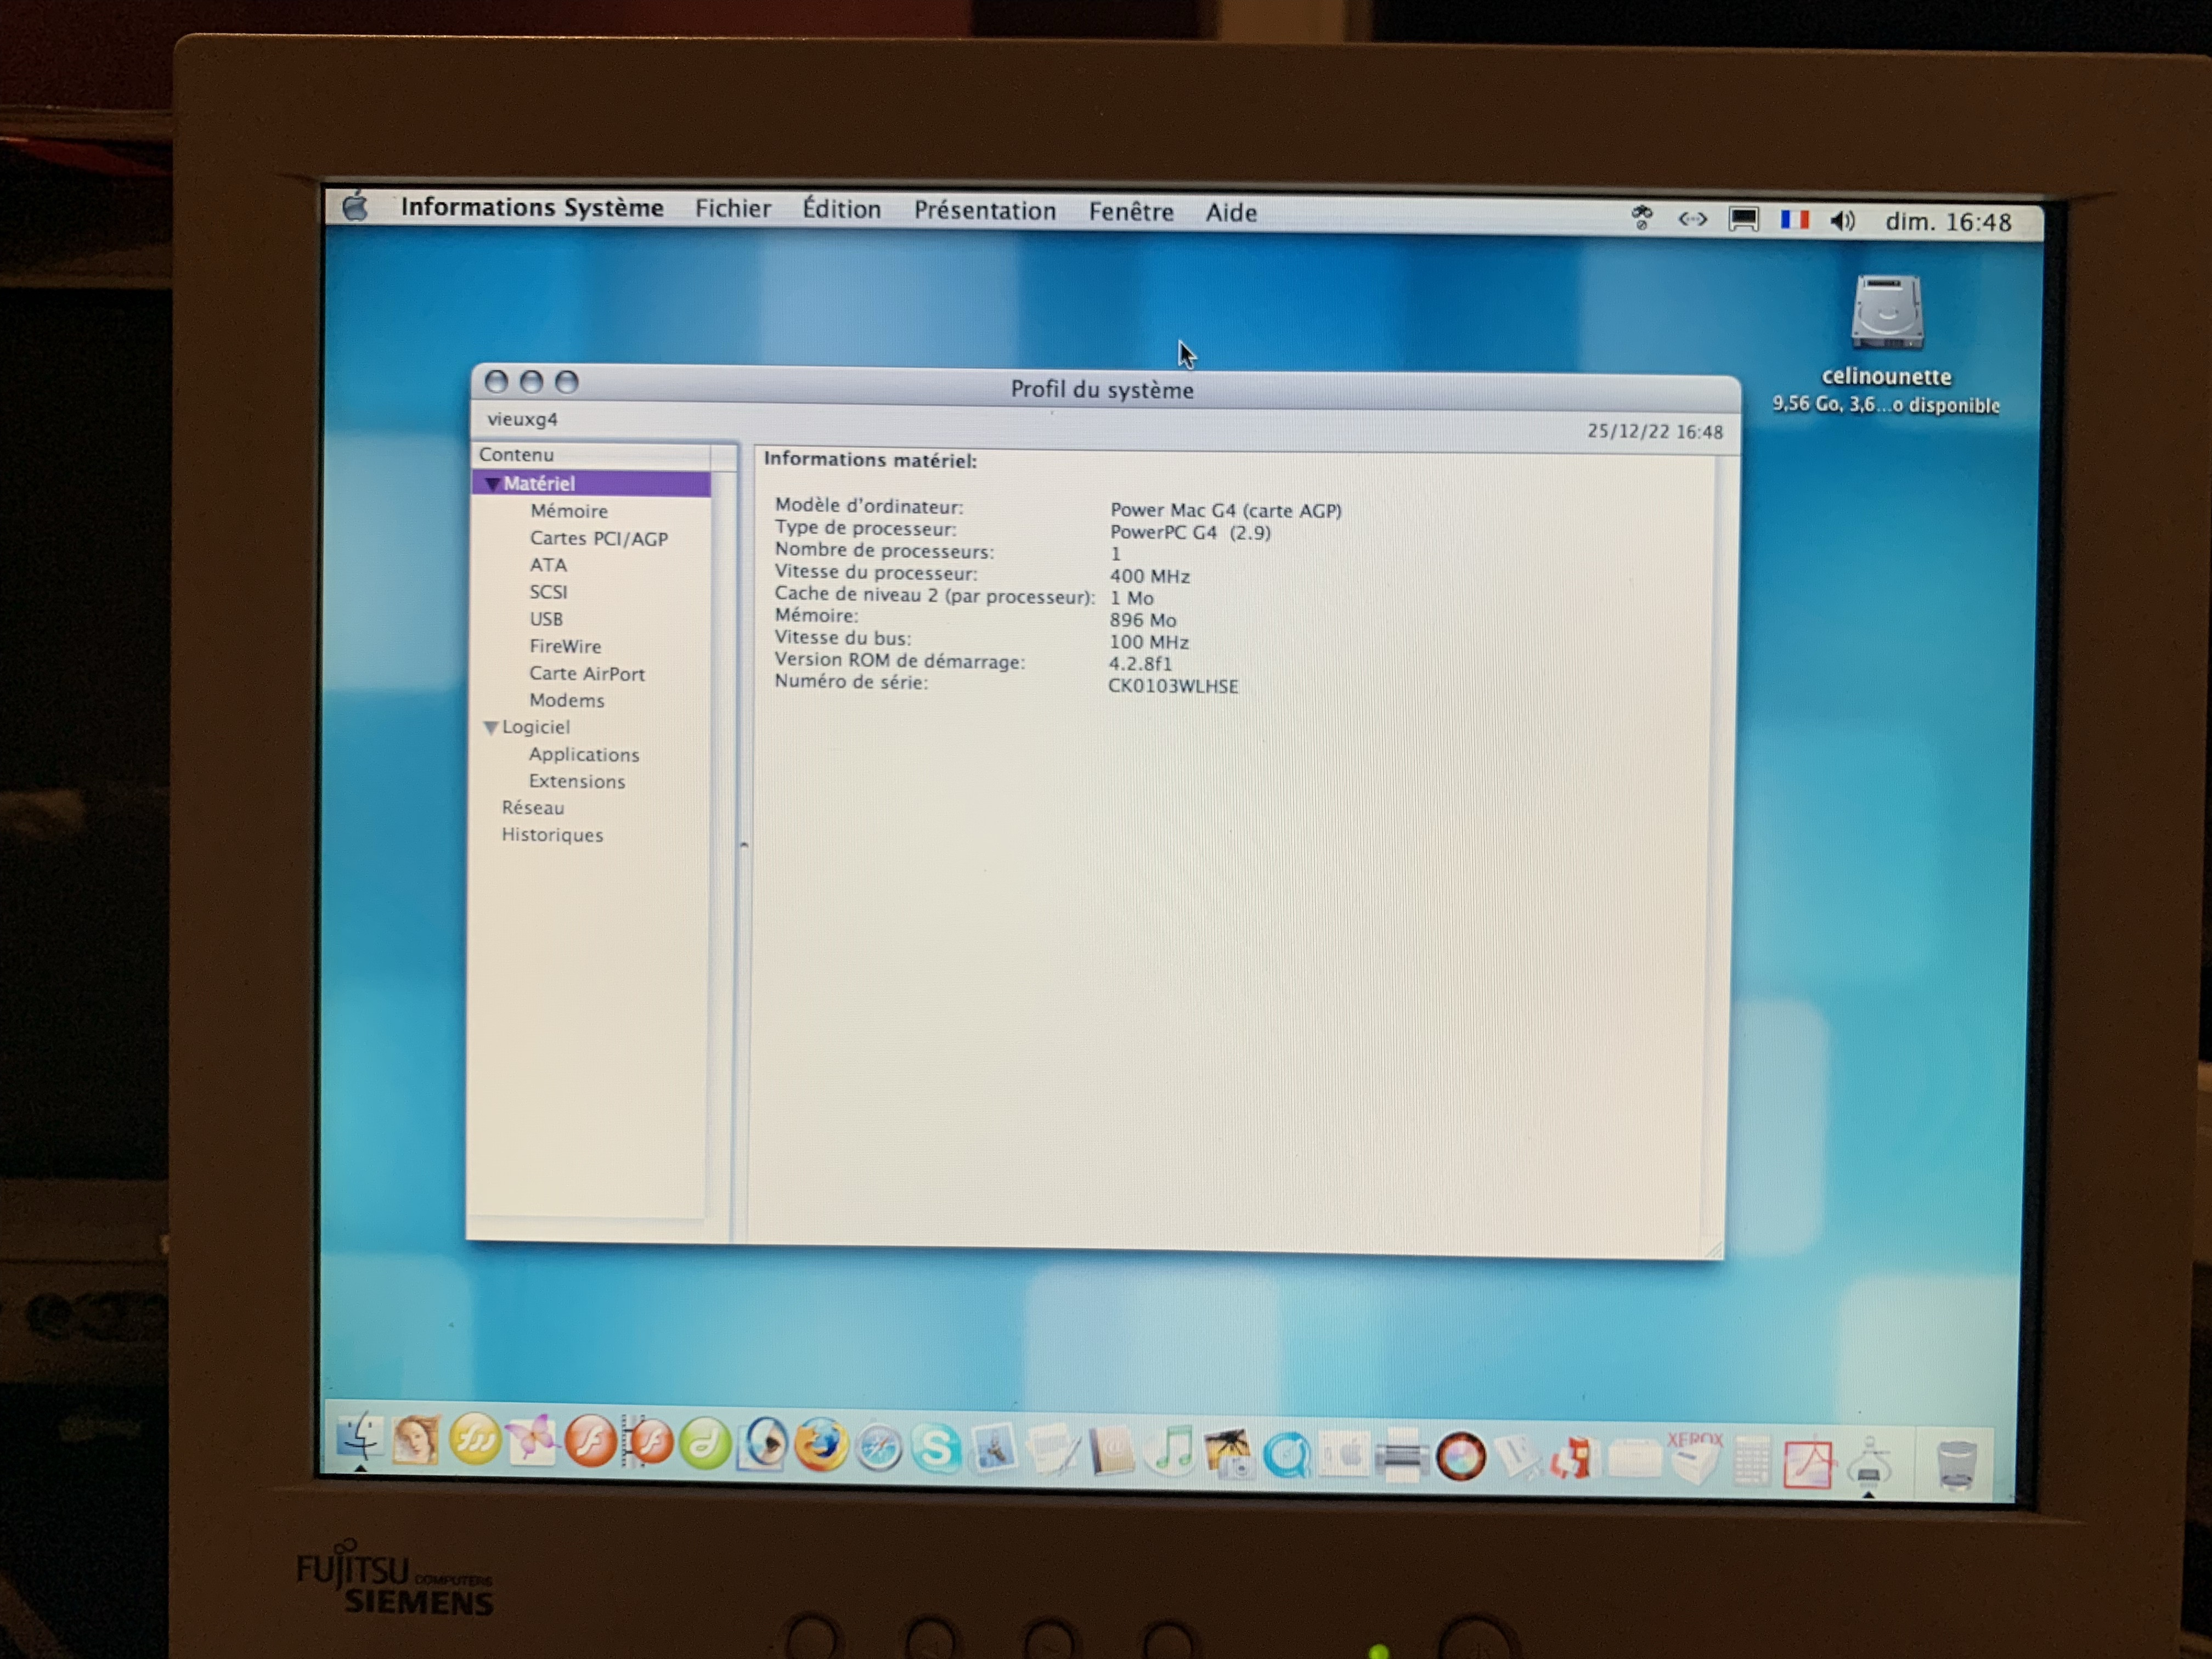Select ATA in the Contenu list
Image resolution: width=2212 pixels, height=1659 pixels.
[x=548, y=565]
